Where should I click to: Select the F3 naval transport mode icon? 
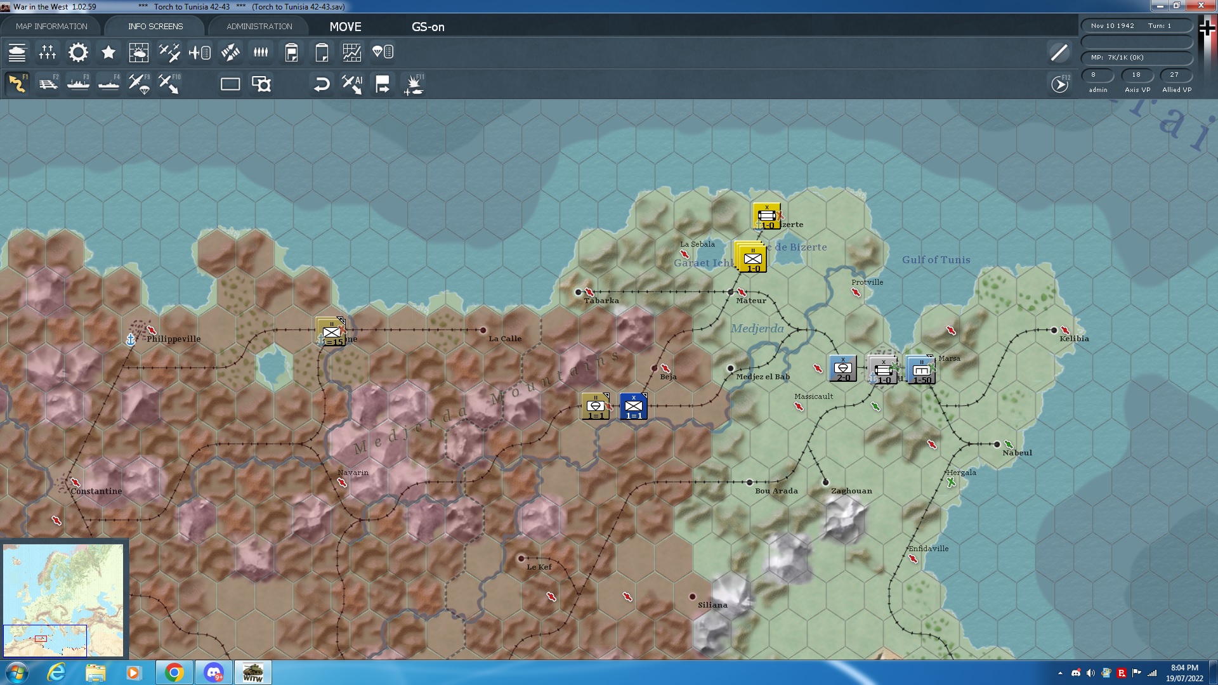[78, 84]
